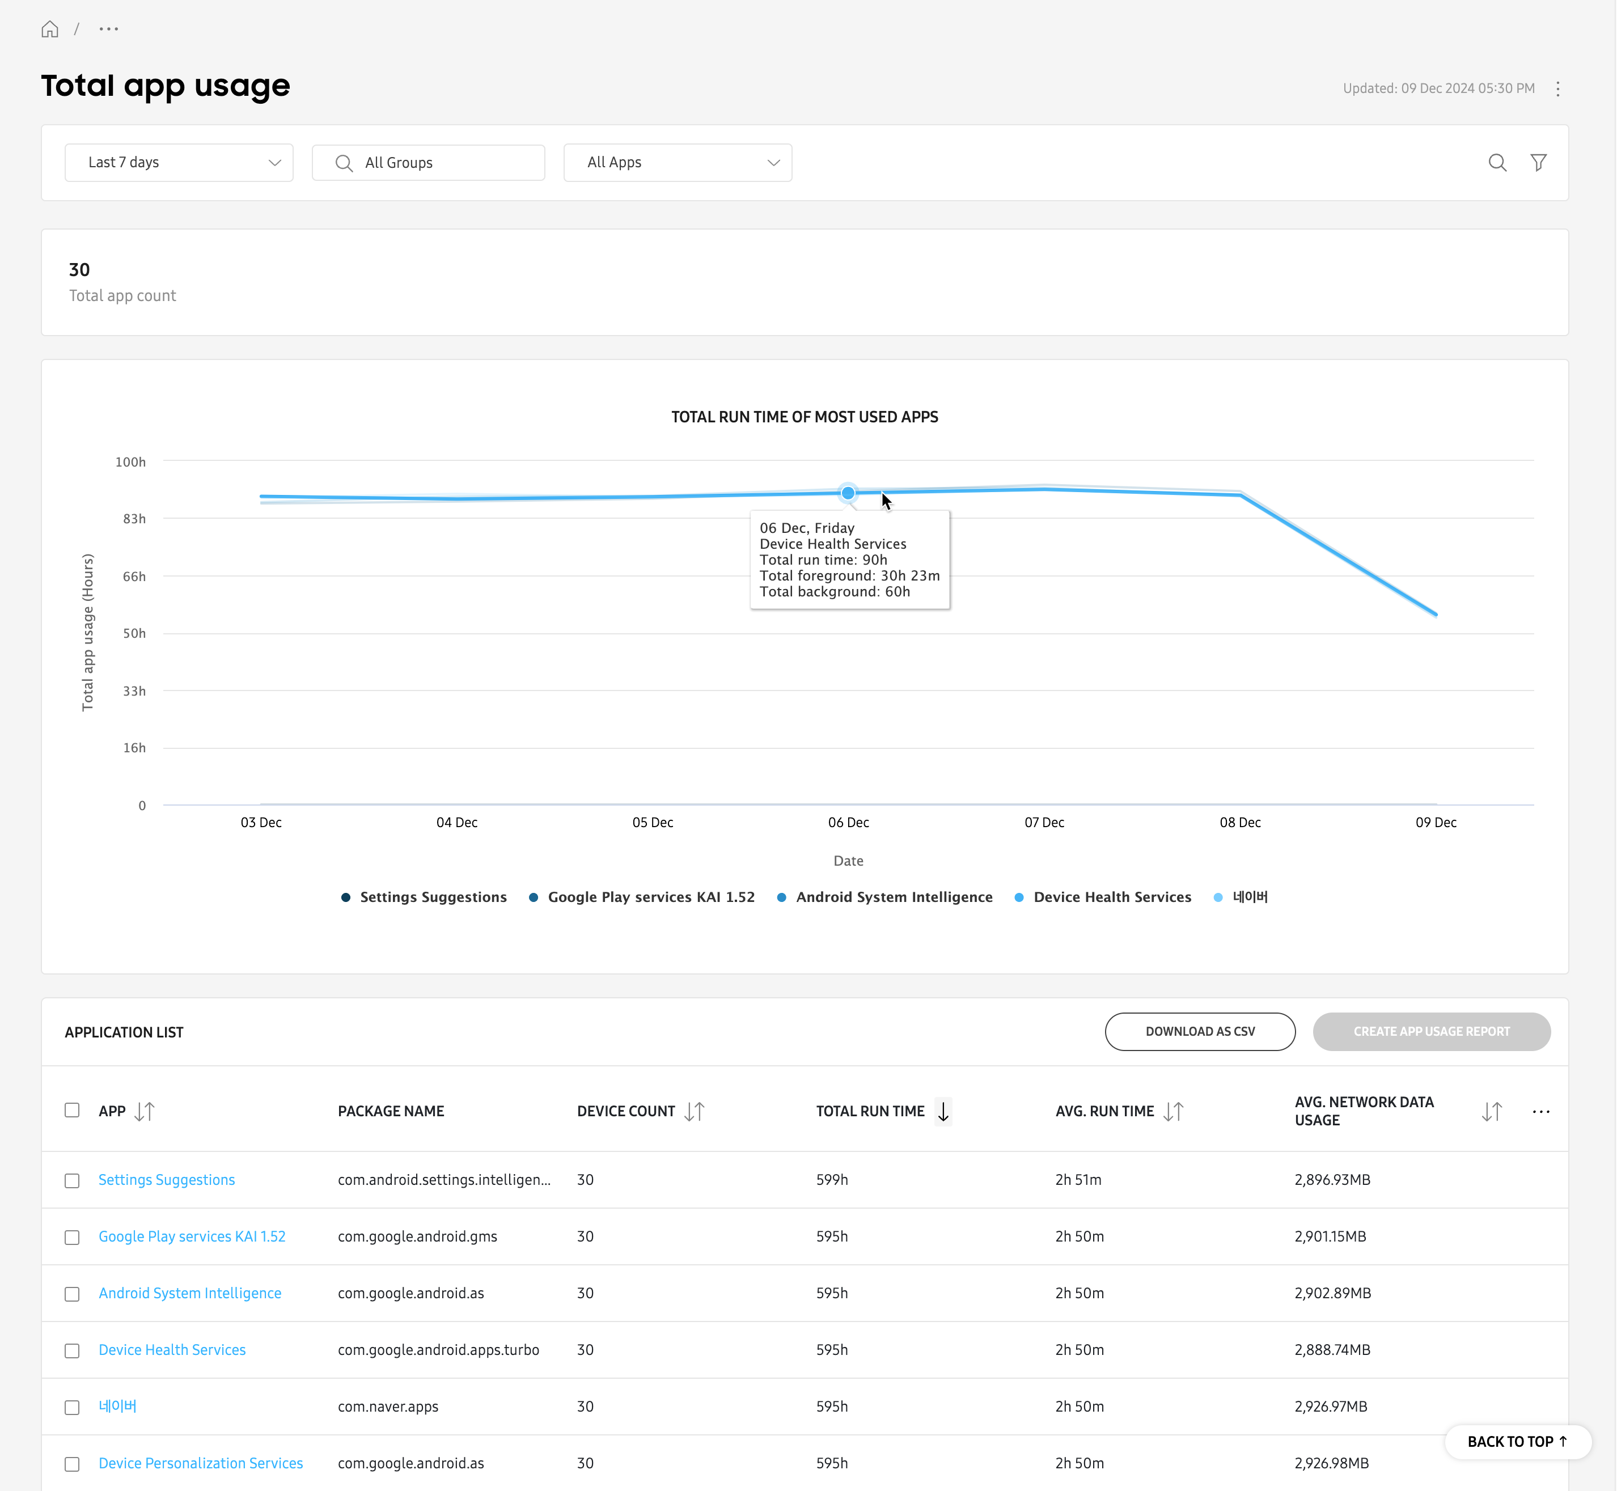Click the Download as CSV button
Screen dimensions: 1617x1491
click(x=1200, y=1031)
